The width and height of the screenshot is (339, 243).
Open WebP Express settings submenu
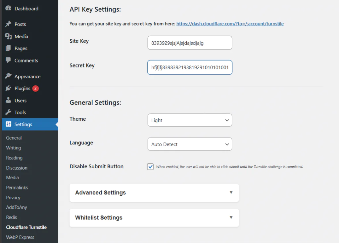[x=20, y=237]
